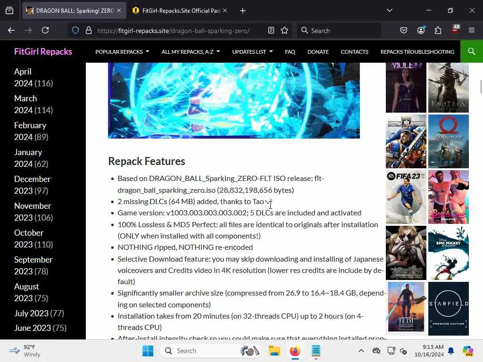Open Notepad icon in taskbar
483x362 pixels.
(316, 351)
